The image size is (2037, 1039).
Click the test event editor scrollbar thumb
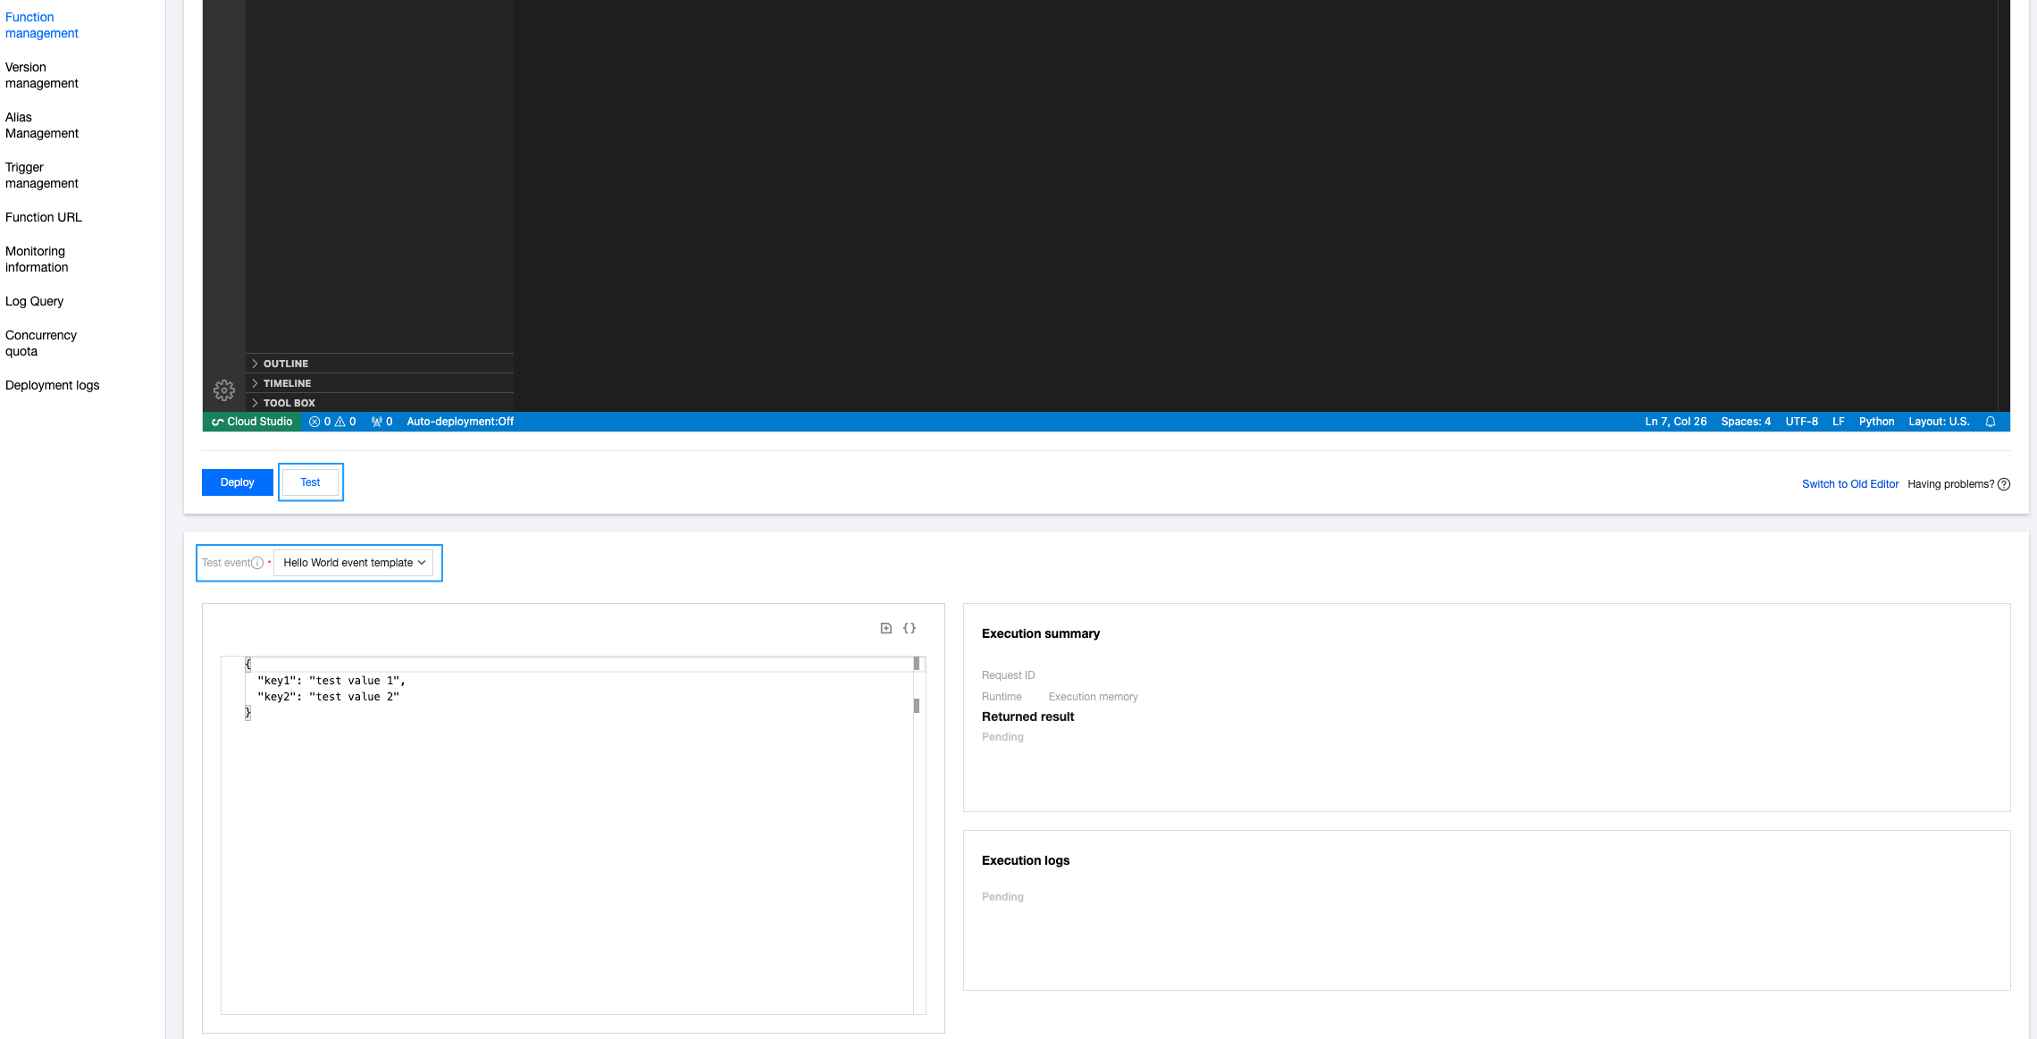coord(917,706)
